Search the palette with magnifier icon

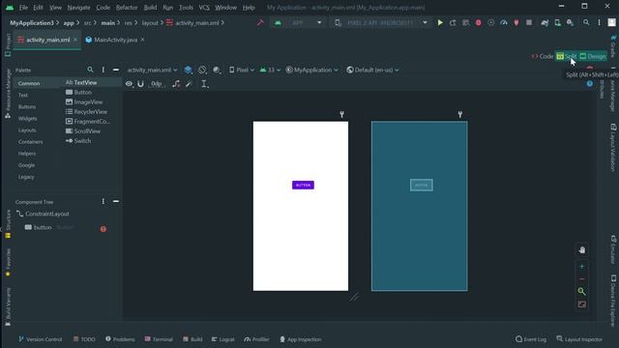tap(90, 70)
